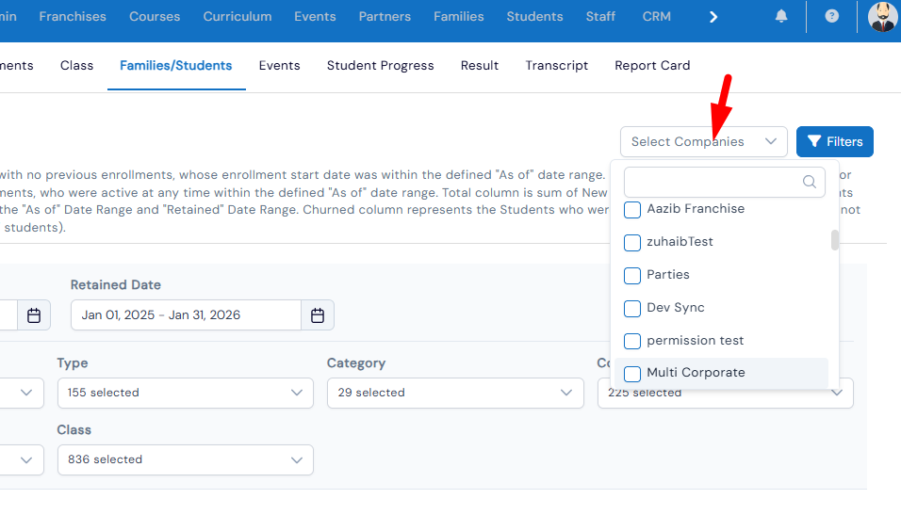901x515 pixels.
Task: Click the right arrow to scroll navigation
Action: point(713,17)
